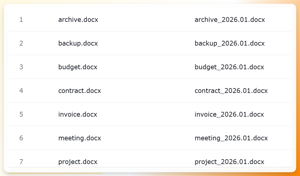Click the project.docx filename
This screenshot has width=300, height=176.
pos(78,162)
